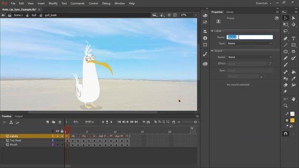Image resolution: width=299 pixels, height=168 pixels.
Task: Select the Eraser tool
Action: (x=285, y=85)
